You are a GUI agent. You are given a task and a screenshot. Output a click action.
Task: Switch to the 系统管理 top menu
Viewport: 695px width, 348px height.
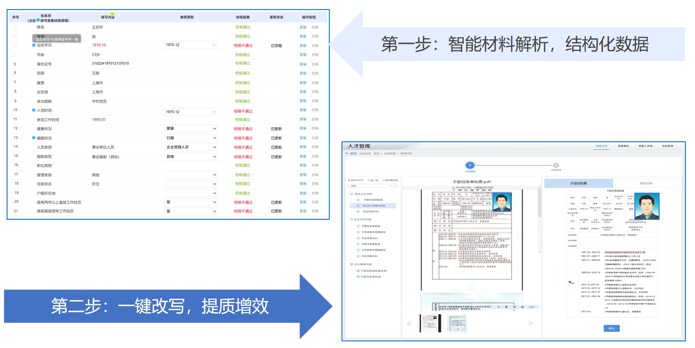pos(668,146)
